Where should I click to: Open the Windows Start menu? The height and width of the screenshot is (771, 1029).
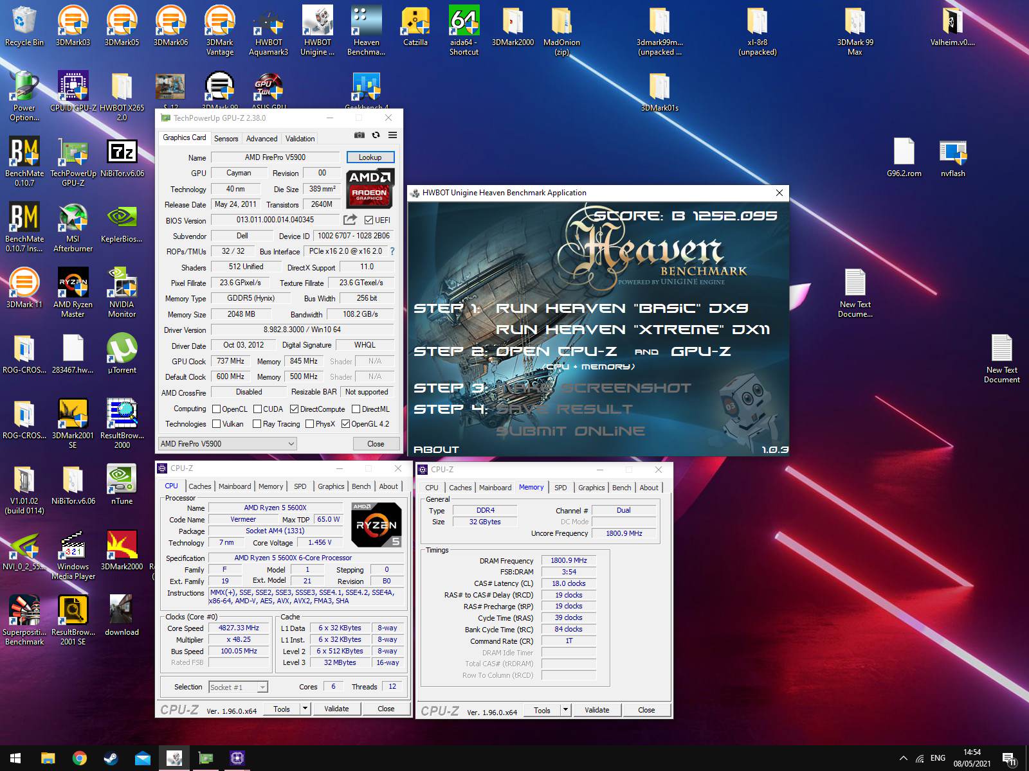pyautogui.click(x=15, y=758)
